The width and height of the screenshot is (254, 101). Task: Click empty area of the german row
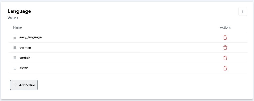coord(126,48)
